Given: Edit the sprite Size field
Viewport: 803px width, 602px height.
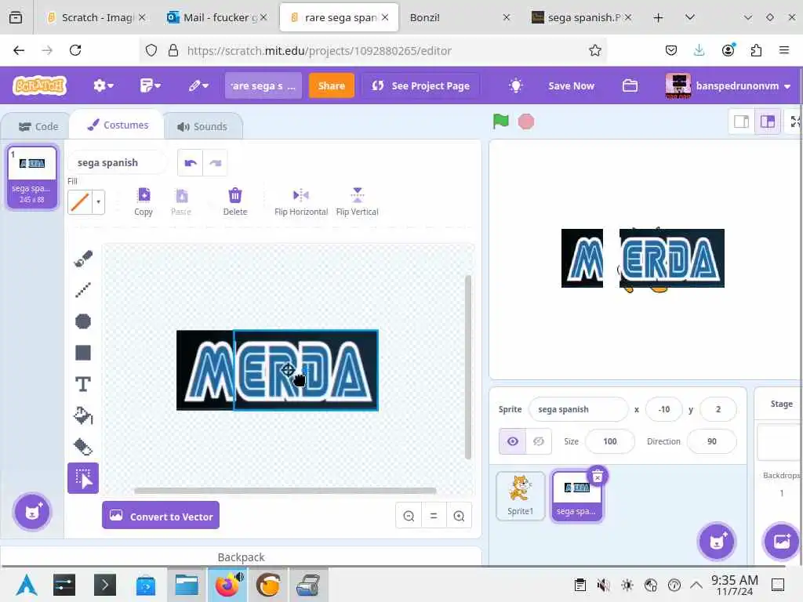Looking at the screenshot, I should click(610, 441).
